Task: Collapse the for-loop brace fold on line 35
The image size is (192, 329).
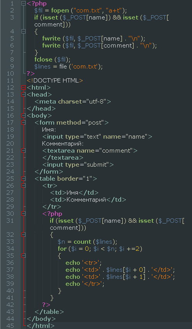Action: 23,256
